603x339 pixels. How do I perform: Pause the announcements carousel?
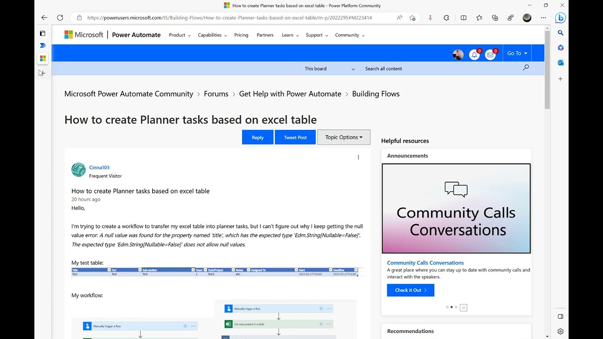coord(463,307)
